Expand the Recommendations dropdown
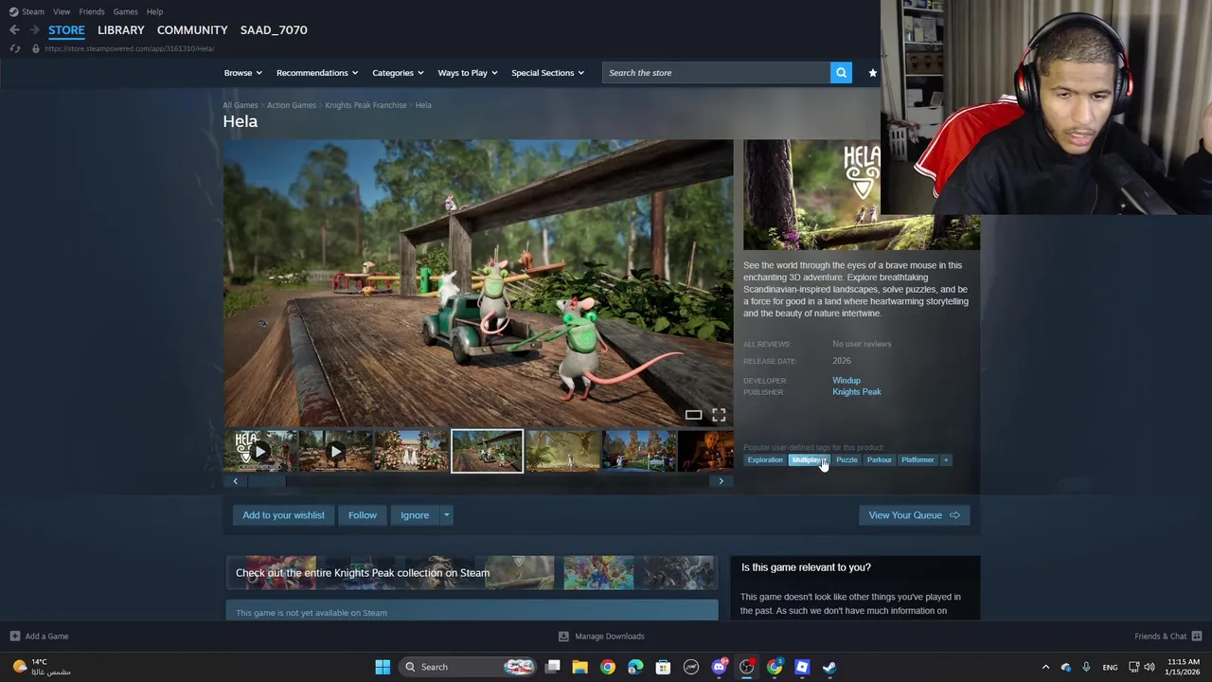The height and width of the screenshot is (682, 1212). (317, 73)
